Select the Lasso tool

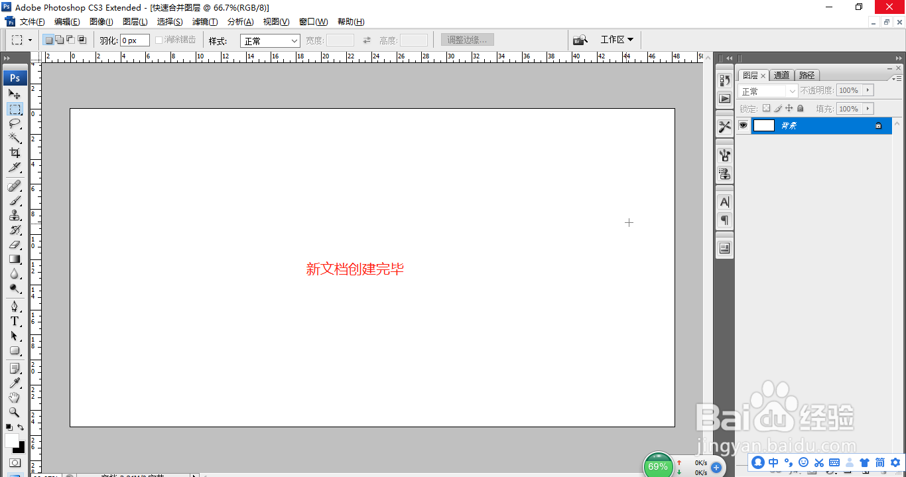(15, 123)
